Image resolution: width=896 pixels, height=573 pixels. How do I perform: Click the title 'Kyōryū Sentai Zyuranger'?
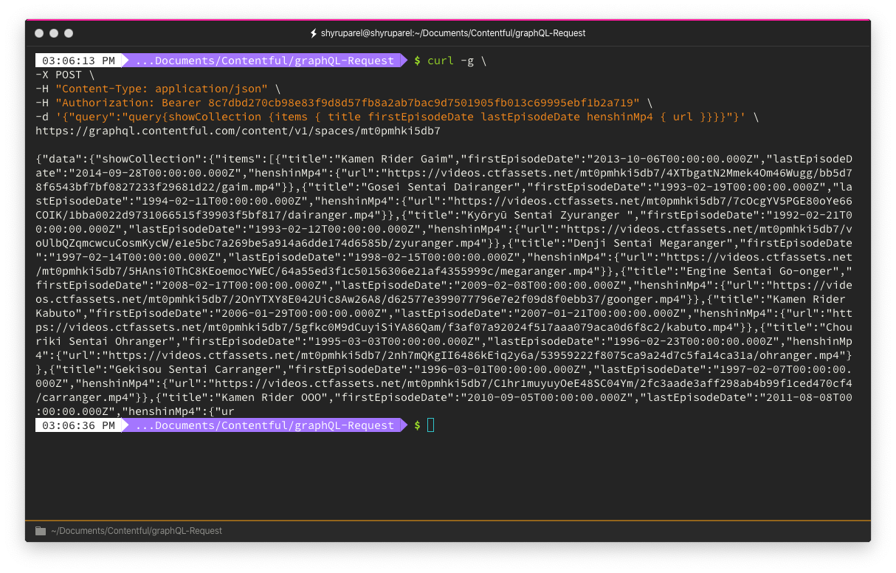(545, 215)
